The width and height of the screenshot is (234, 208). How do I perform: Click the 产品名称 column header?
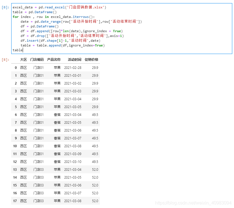(54, 60)
